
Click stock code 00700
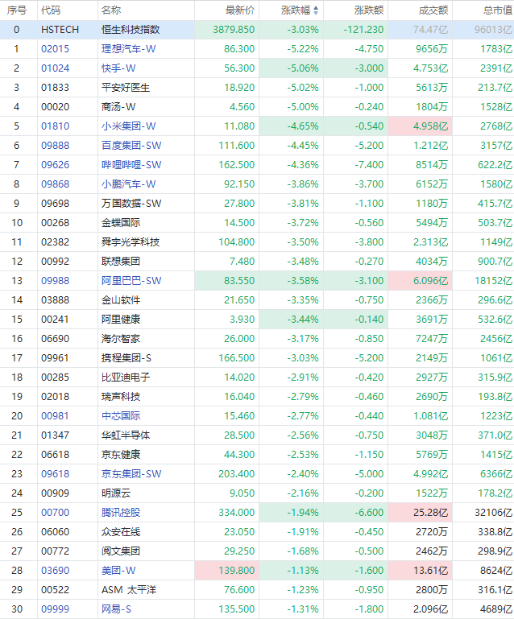point(55,514)
